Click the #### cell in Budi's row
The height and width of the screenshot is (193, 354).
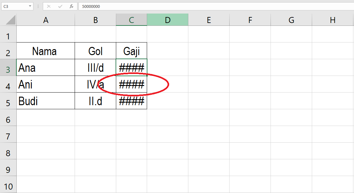[131, 101]
